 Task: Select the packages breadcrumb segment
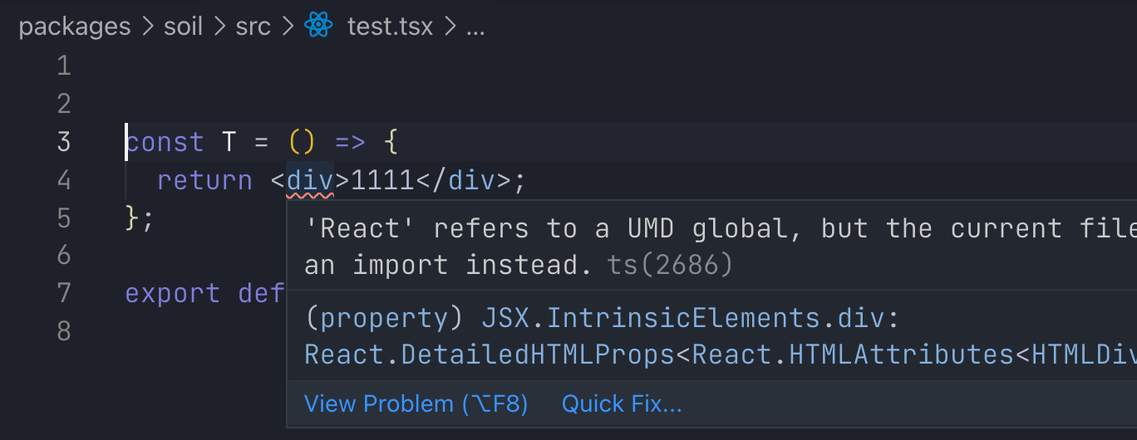(x=75, y=26)
